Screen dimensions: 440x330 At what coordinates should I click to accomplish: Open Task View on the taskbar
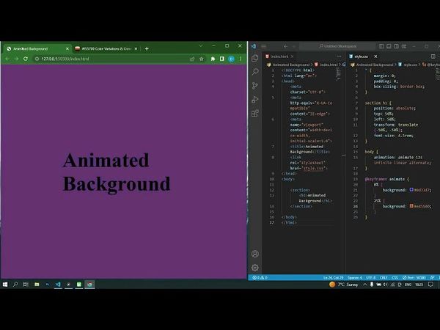tap(26, 285)
